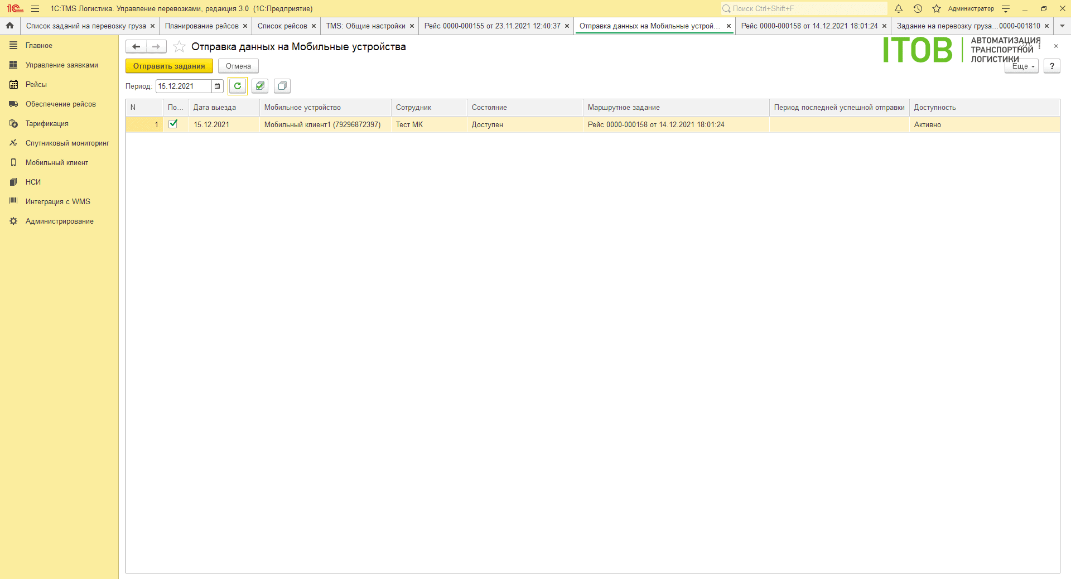Open history clock icon
1071x579 pixels.
918,8
